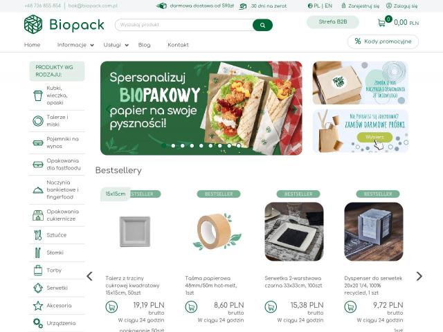This screenshot has width=443, height=332.
Task: Click the Akcesoria star icon
Action: [38, 306]
